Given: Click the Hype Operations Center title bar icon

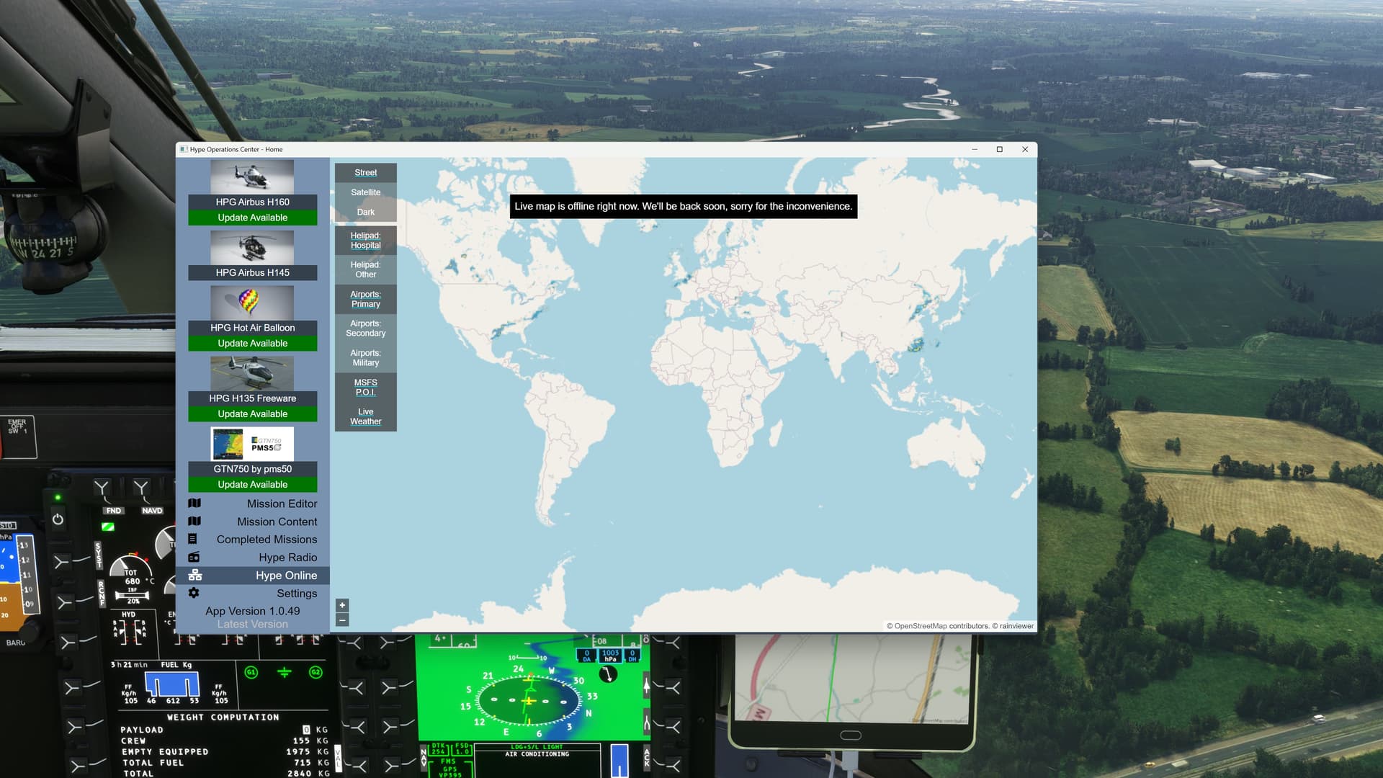Looking at the screenshot, I should 184,149.
